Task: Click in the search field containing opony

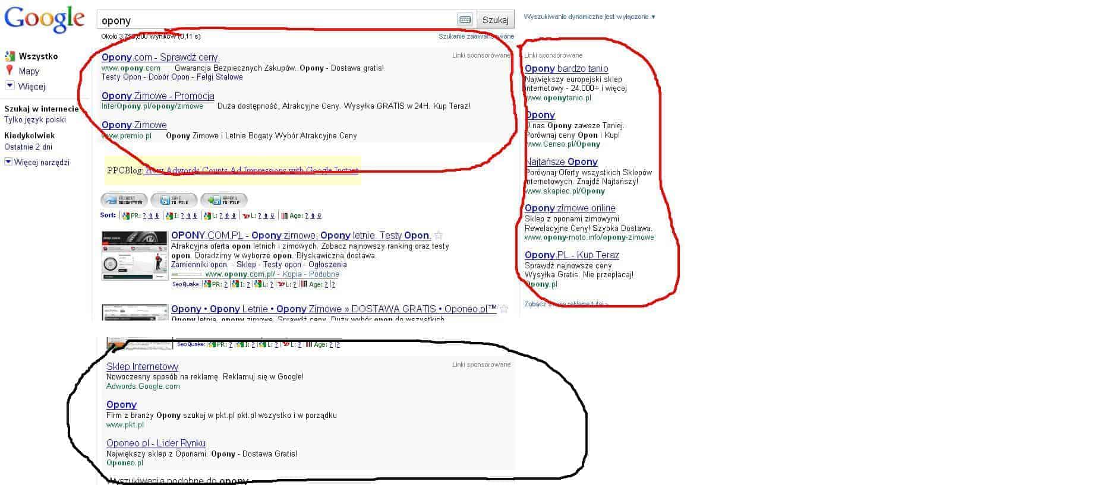Action: pyautogui.click(x=278, y=20)
